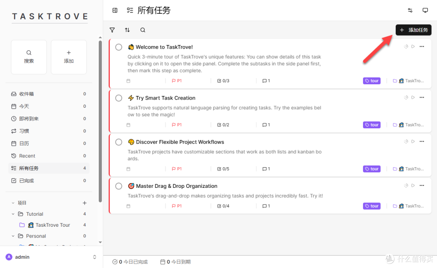437x268 pixels.
Task: Open 习惯 habits view
Action: pos(49,131)
